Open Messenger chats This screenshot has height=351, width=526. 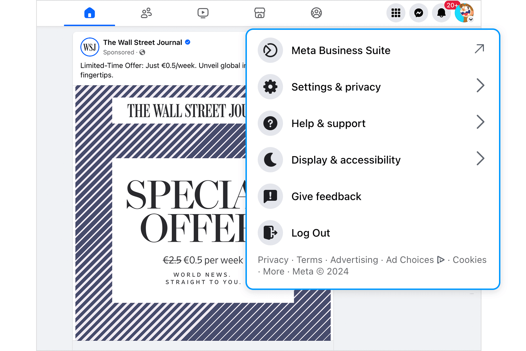[x=419, y=13]
